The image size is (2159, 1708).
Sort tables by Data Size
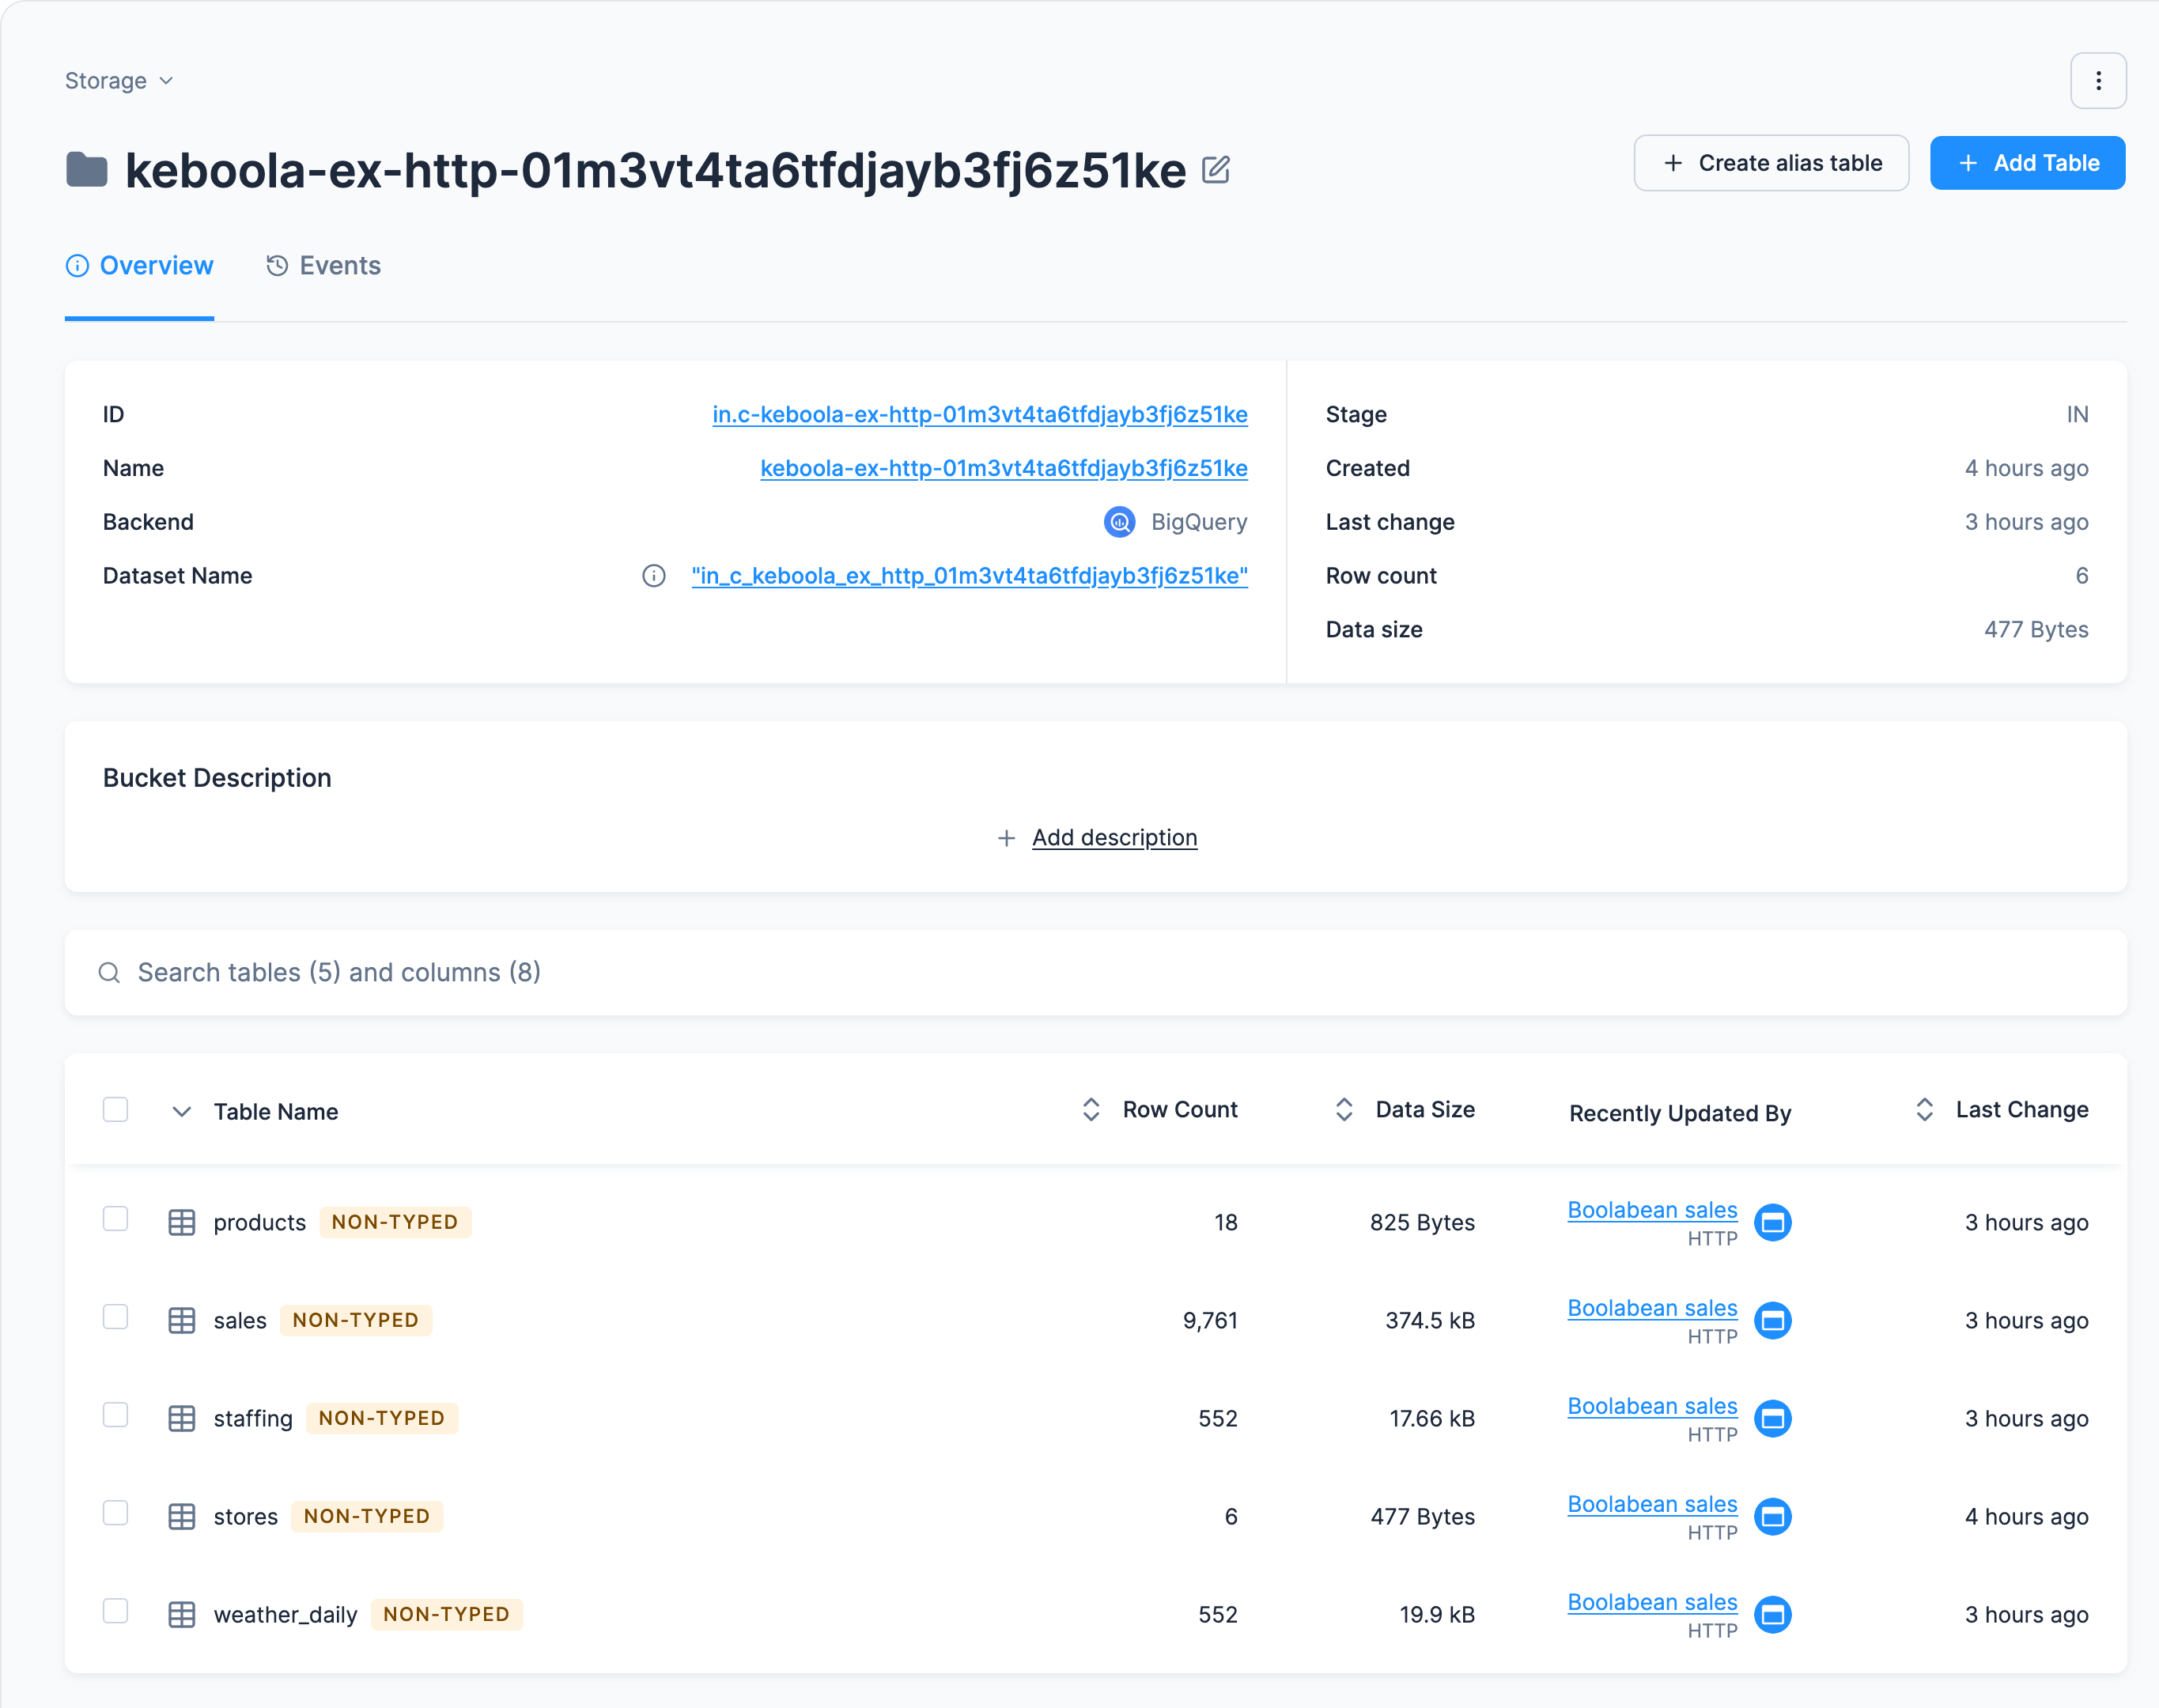click(x=1404, y=1110)
